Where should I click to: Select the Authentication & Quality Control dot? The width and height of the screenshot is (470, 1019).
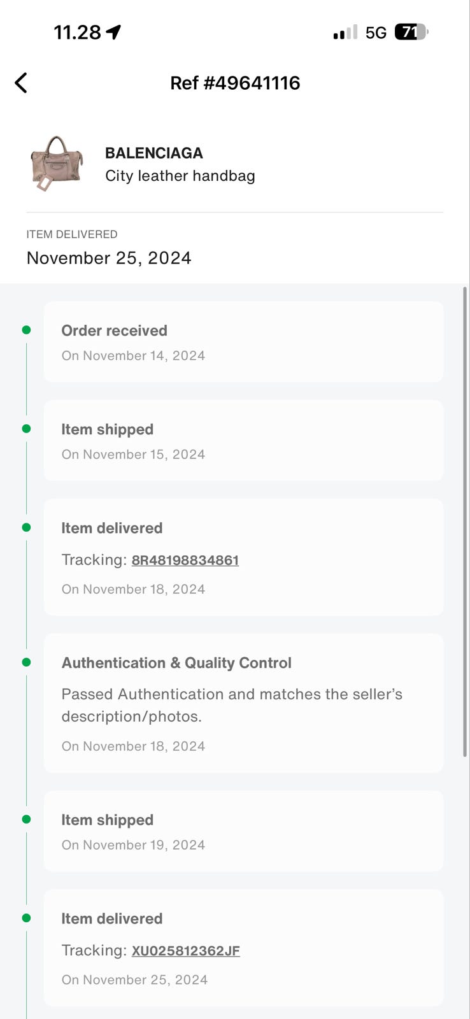click(x=26, y=662)
